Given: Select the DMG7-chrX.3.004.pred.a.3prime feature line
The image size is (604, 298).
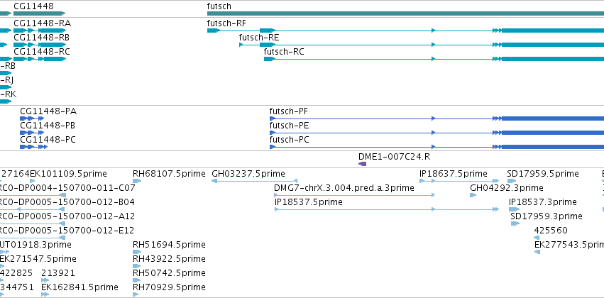Looking at the screenshot, I should coord(354,195).
